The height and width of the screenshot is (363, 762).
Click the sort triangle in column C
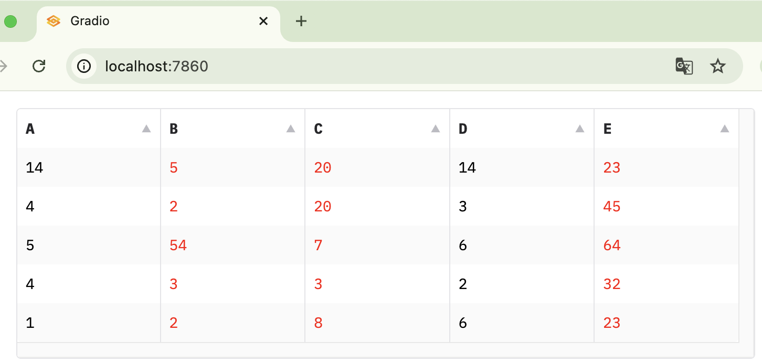pos(435,129)
